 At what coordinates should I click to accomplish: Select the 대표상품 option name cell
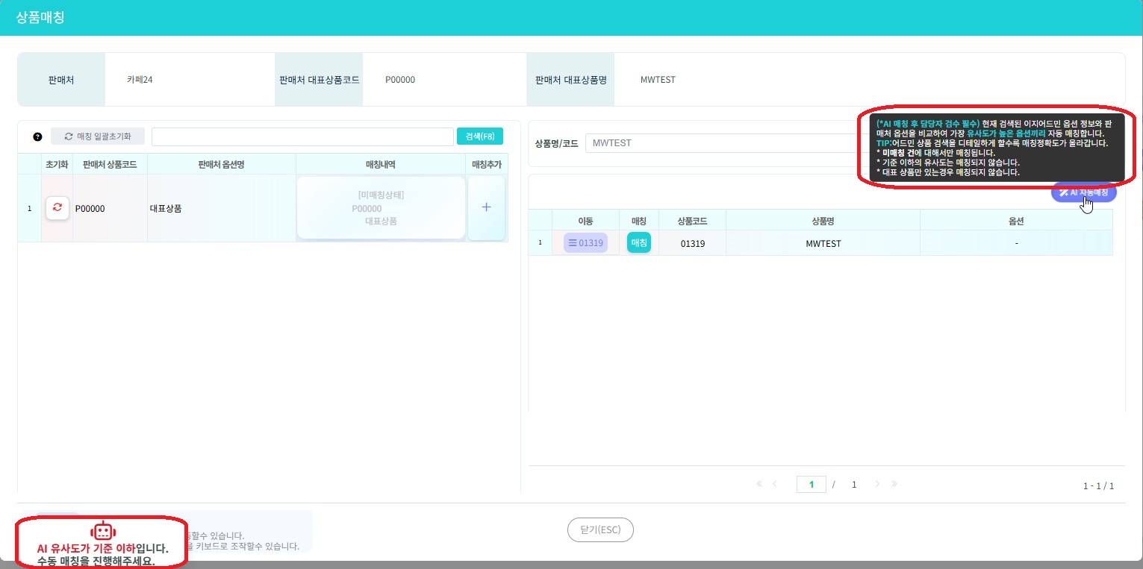(222, 209)
